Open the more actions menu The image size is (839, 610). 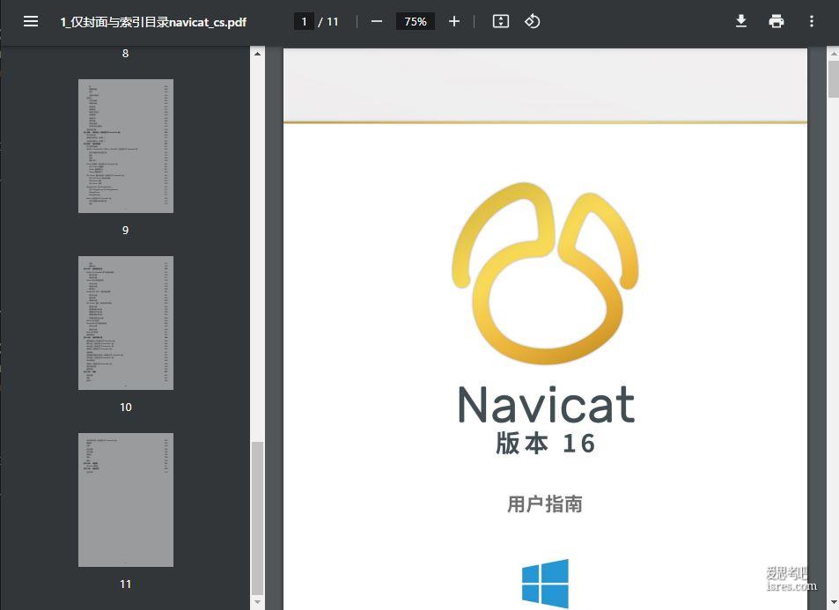point(812,21)
